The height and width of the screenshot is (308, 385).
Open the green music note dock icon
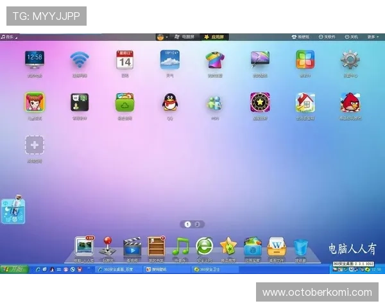pyautogui.click(x=180, y=246)
